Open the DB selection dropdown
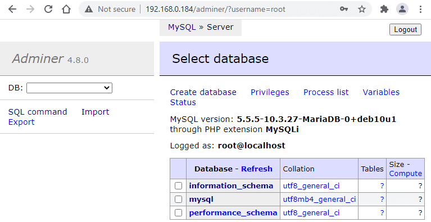Viewport: 431px width, 222px height. (x=69, y=88)
